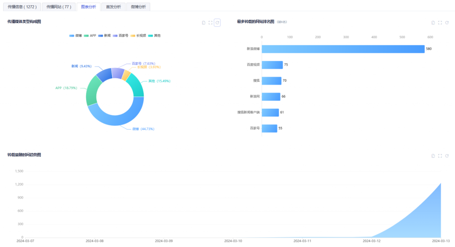This screenshot has width=455, height=247.
Task: Expand media type composition chart to fullscreen
Action: tap(210, 23)
